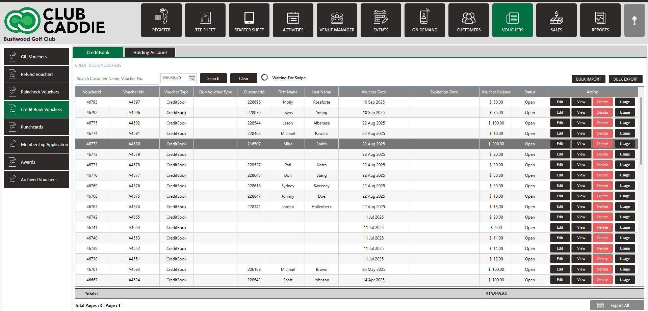Enable the Waiting For Swipe radio button
Screen dimensions: 648x311
[265, 78]
